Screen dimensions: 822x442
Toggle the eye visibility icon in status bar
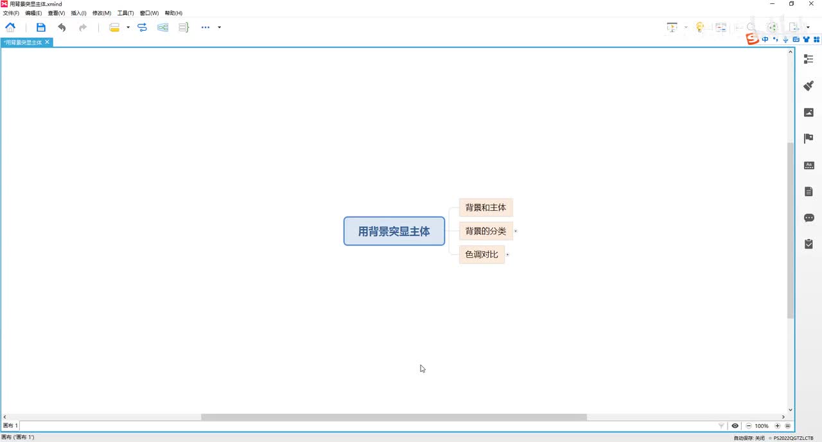[x=735, y=426]
